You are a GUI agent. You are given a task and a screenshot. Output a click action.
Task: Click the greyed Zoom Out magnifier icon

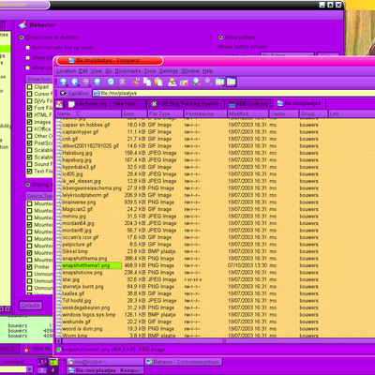(x=208, y=82)
